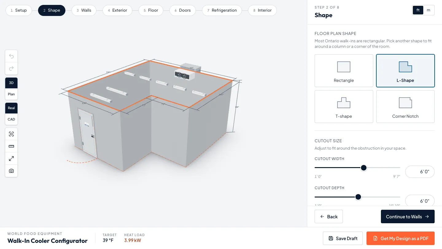This screenshot has width=442, height=249.
Task: Click the Cutout Width value field
Action: (420, 172)
